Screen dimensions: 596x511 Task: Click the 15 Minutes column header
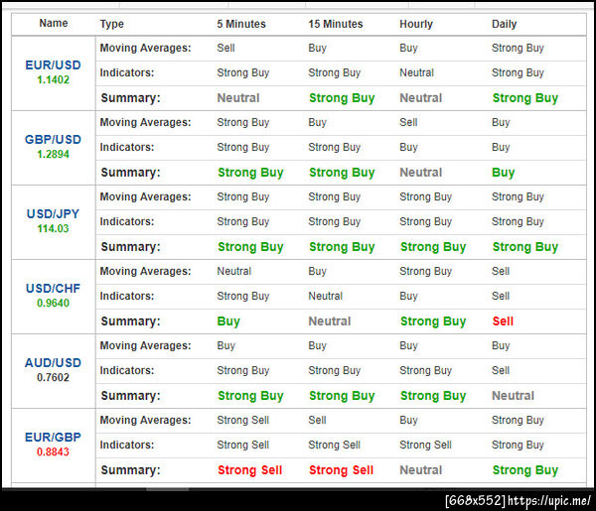click(x=336, y=24)
